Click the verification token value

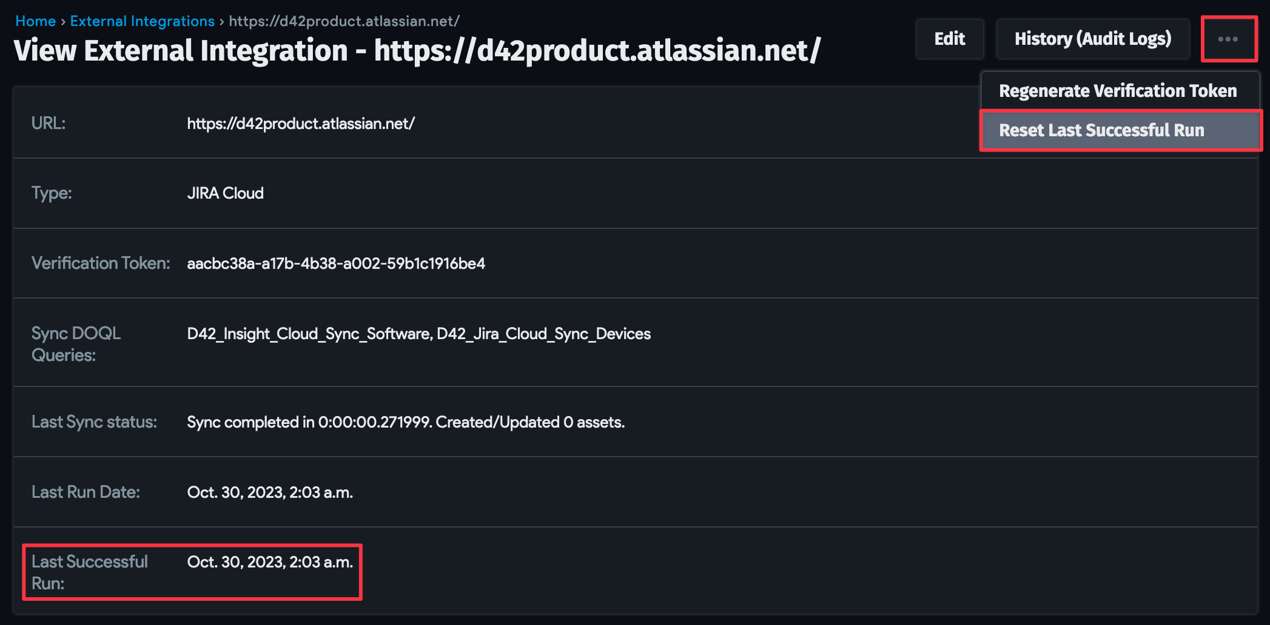pyautogui.click(x=336, y=263)
